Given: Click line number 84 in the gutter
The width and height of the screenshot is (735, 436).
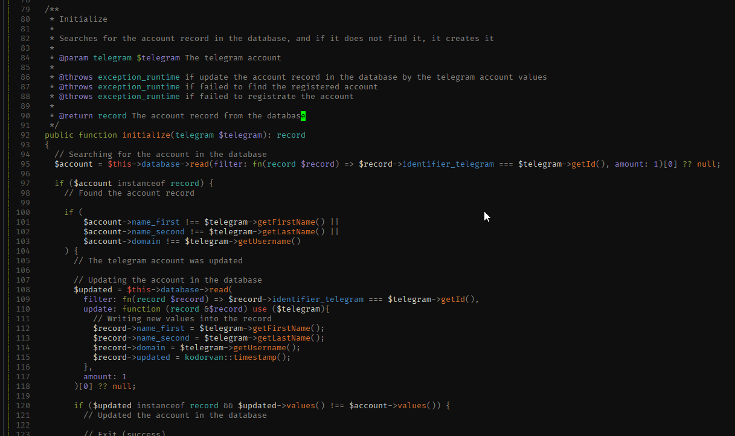Looking at the screenshot, I should coord(25,58).
